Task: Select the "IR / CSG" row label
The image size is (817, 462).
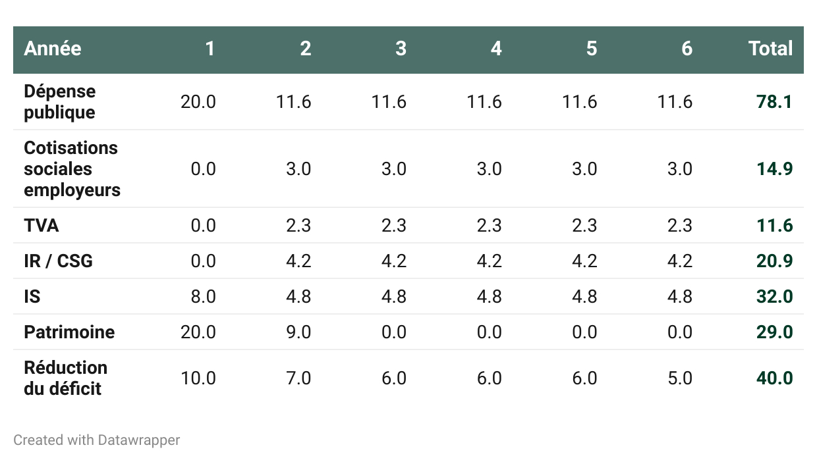Action: click(x=58, y=261)
